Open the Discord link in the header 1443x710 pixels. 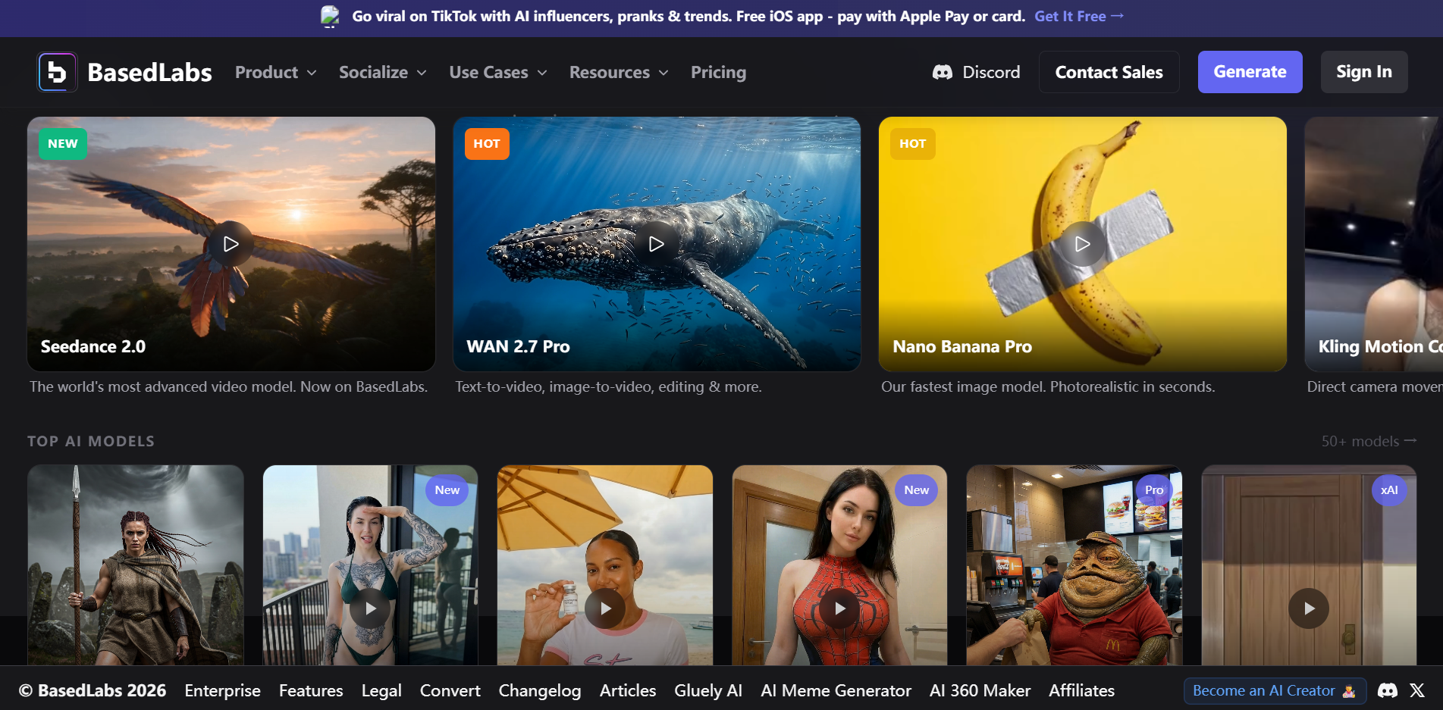tap(977, 72)
